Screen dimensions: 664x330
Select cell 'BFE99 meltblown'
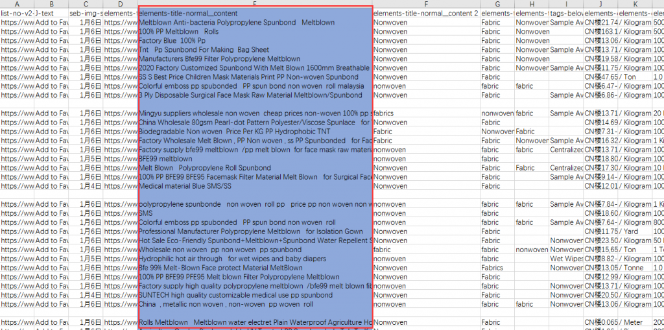pos(255,159)
